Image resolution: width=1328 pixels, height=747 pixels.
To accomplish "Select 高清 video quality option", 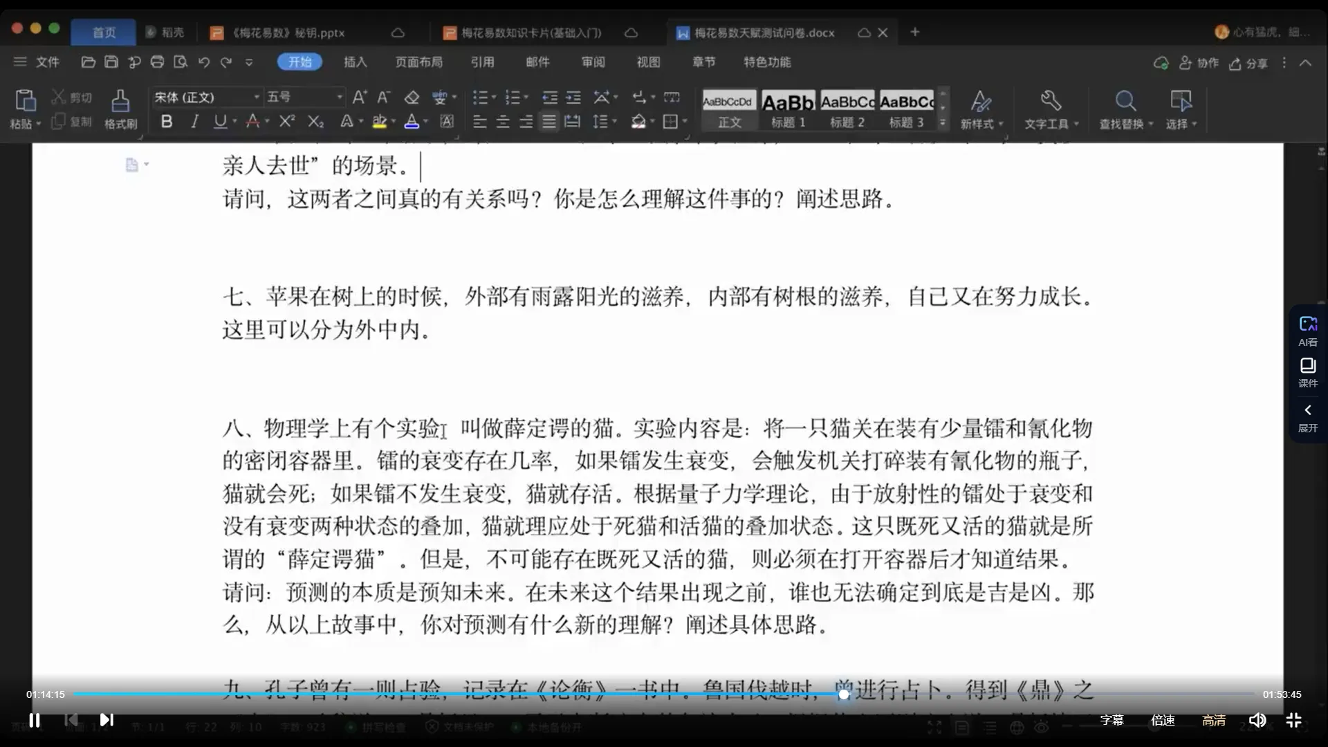I will [x=1213, y=720].
